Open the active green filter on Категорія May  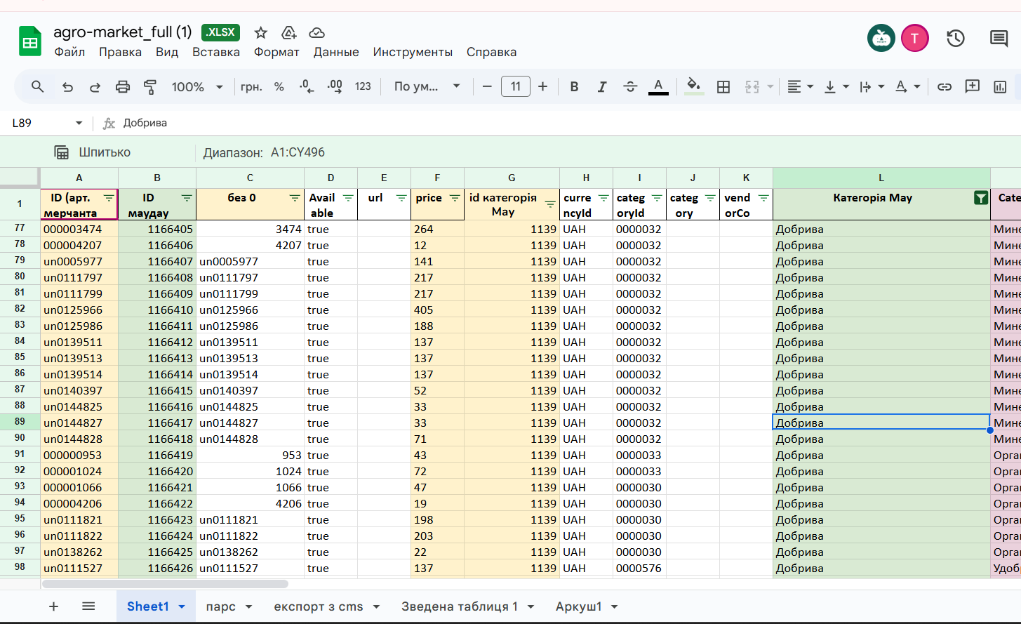pos(981,198)
